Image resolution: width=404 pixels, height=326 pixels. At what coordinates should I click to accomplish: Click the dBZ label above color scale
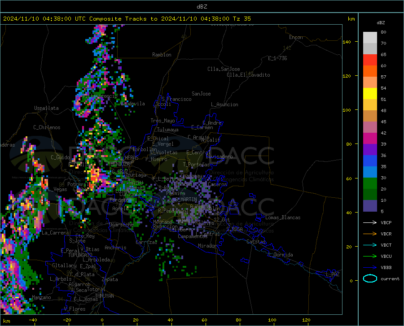tap(381, 22)
